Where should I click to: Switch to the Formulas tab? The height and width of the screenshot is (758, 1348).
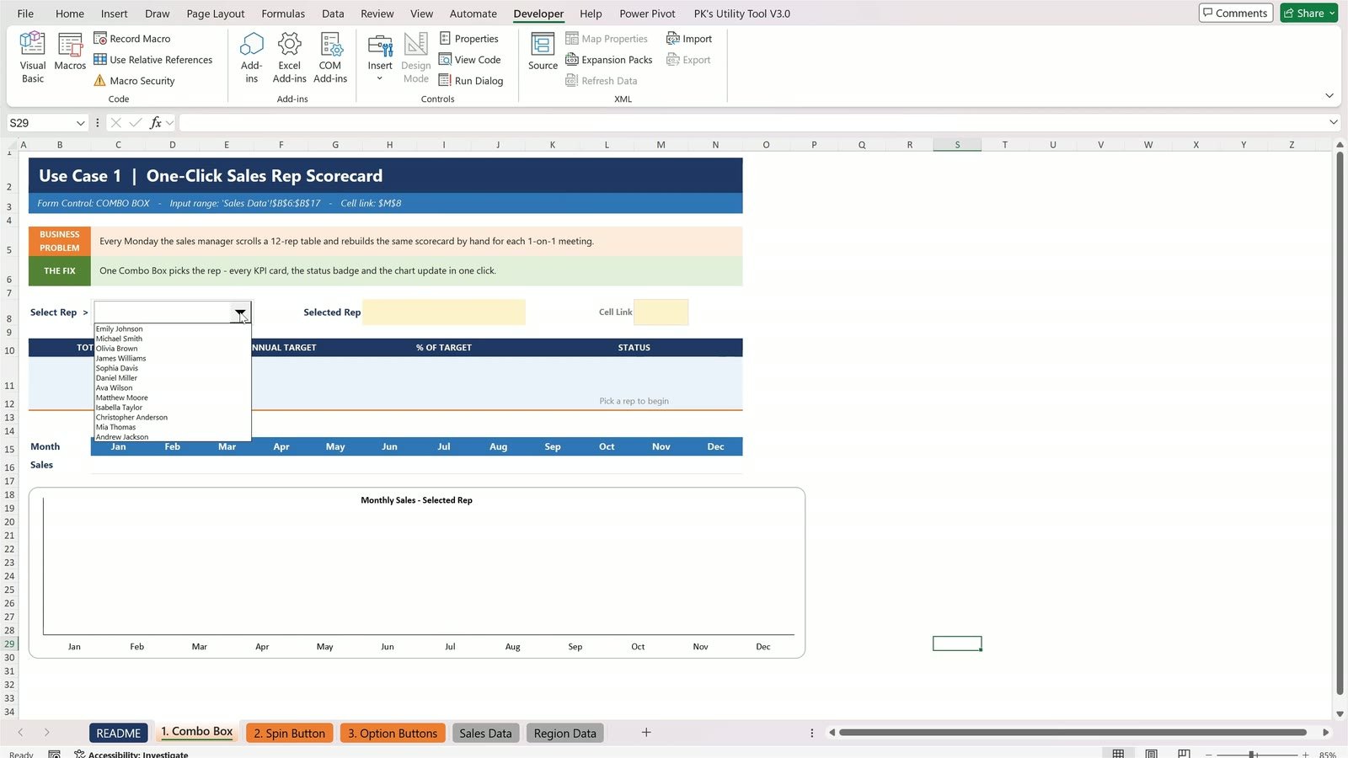283,13
